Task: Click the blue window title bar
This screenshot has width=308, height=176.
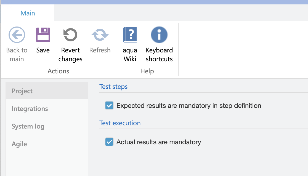Action: (154, 2)
